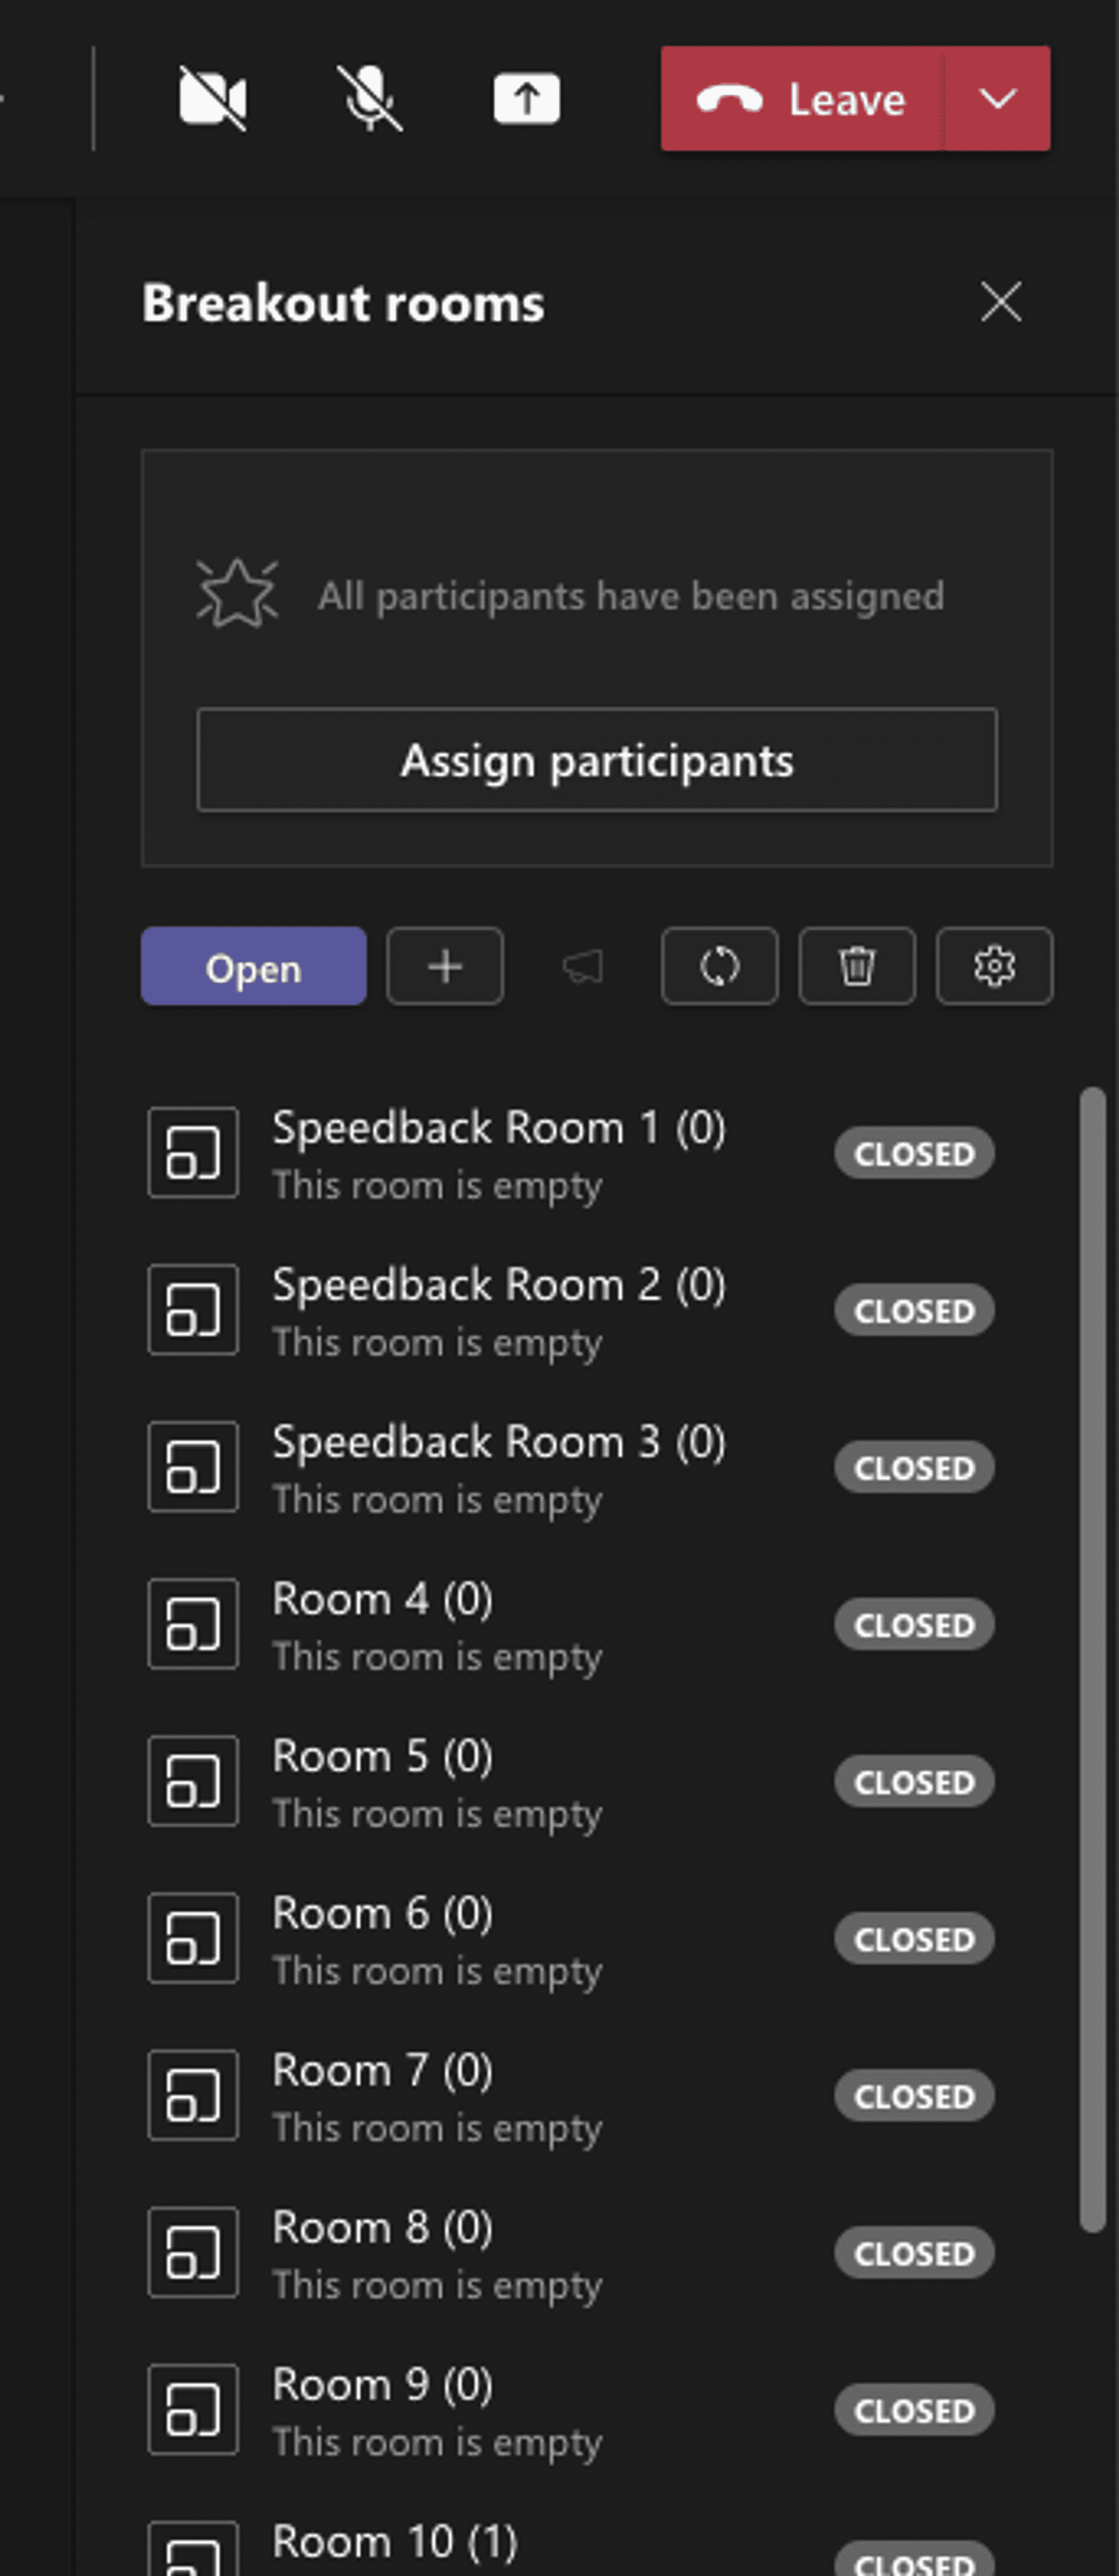This screenshot has height=2576, width=1119.
Task: Click the CLOSED badge next to Room 8
Action: pyautogui.click(x=914, y=2252)
